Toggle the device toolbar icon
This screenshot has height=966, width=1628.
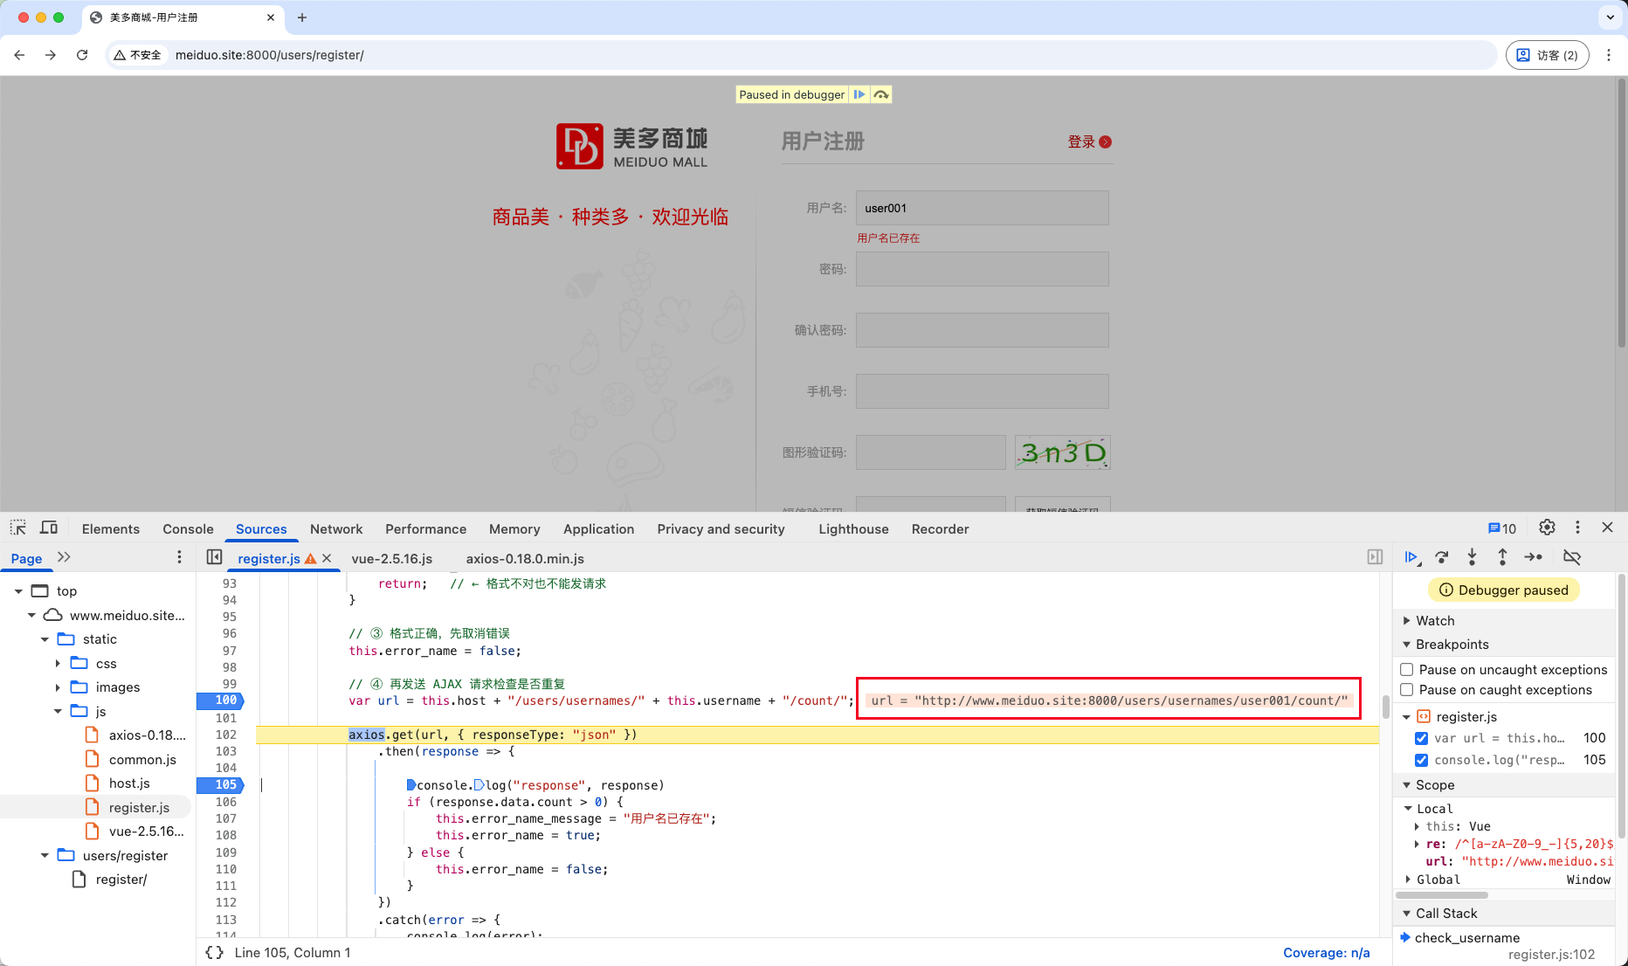49,528
